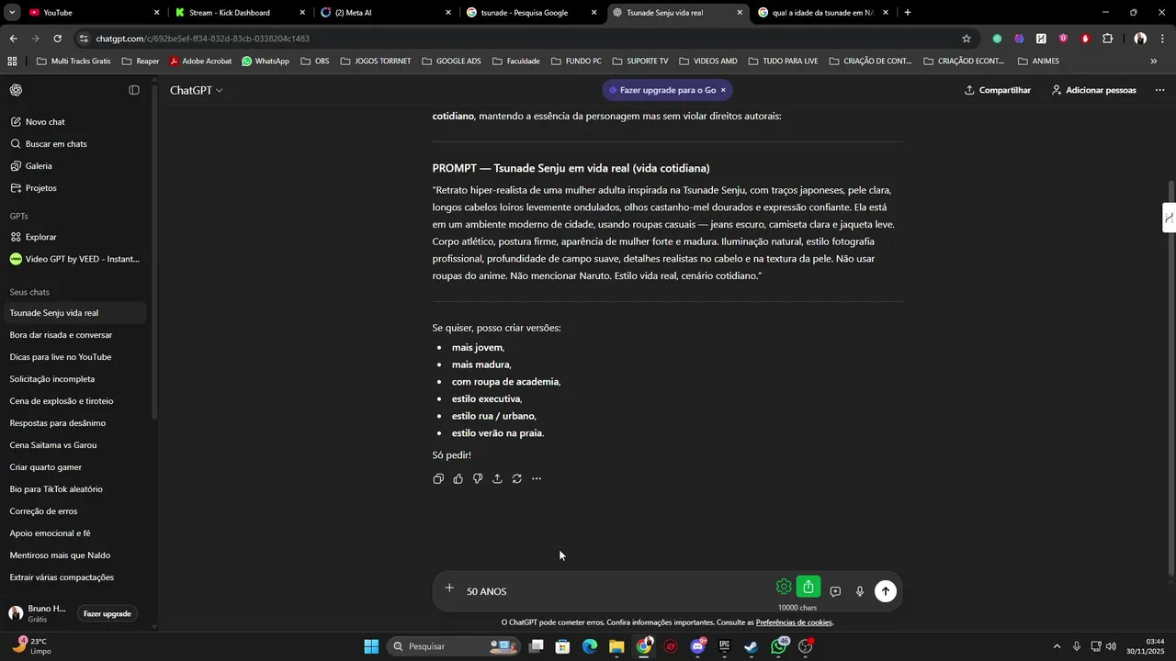Open the browser tab search dropdown

[13, 13]
